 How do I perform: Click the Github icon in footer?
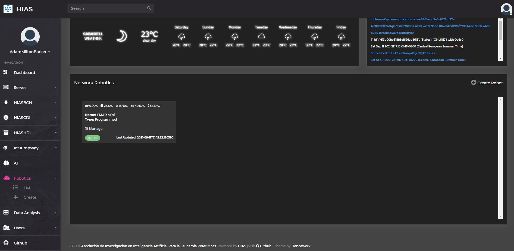point(258,246)
